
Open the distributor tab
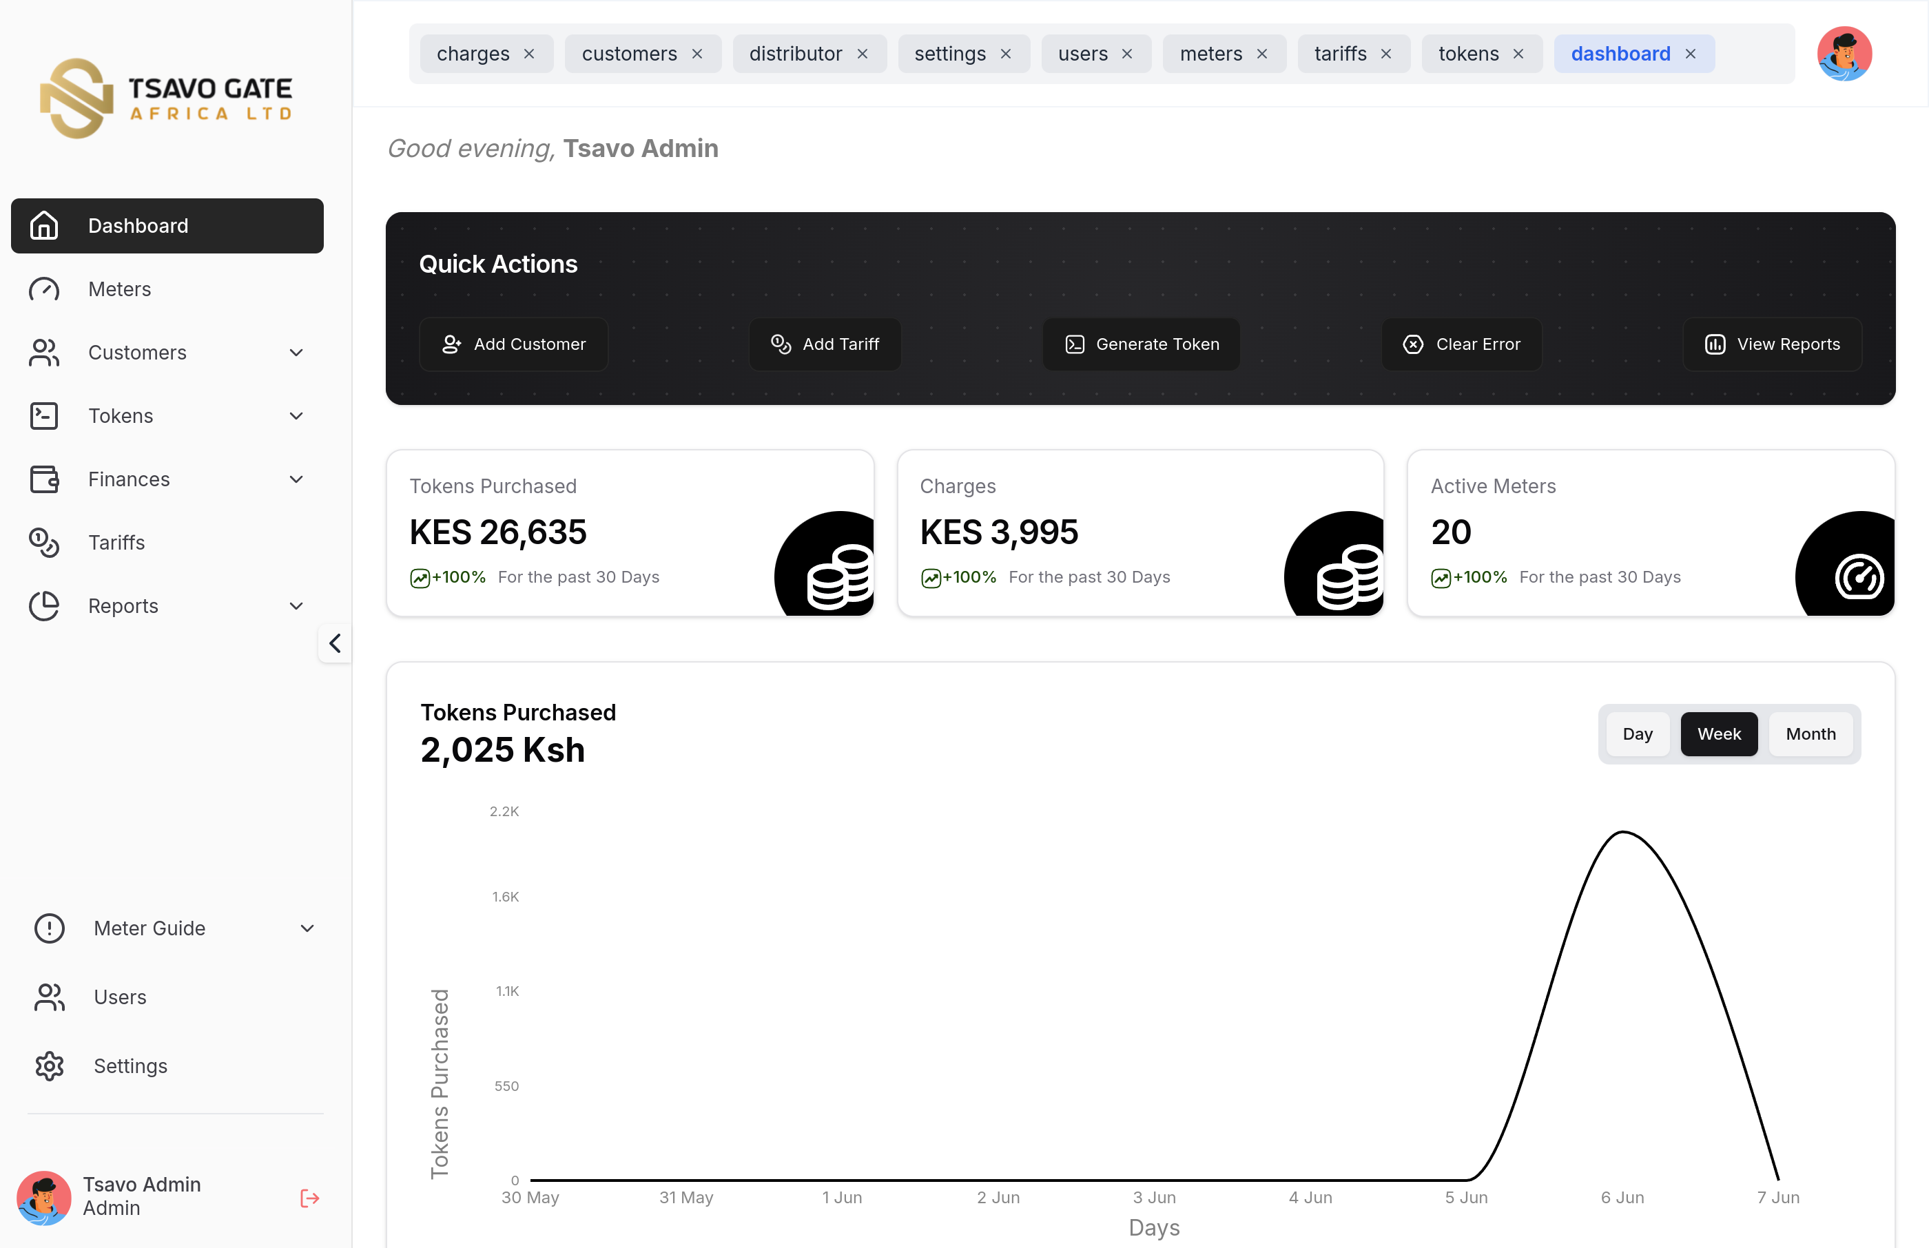[x=795, y=54]
